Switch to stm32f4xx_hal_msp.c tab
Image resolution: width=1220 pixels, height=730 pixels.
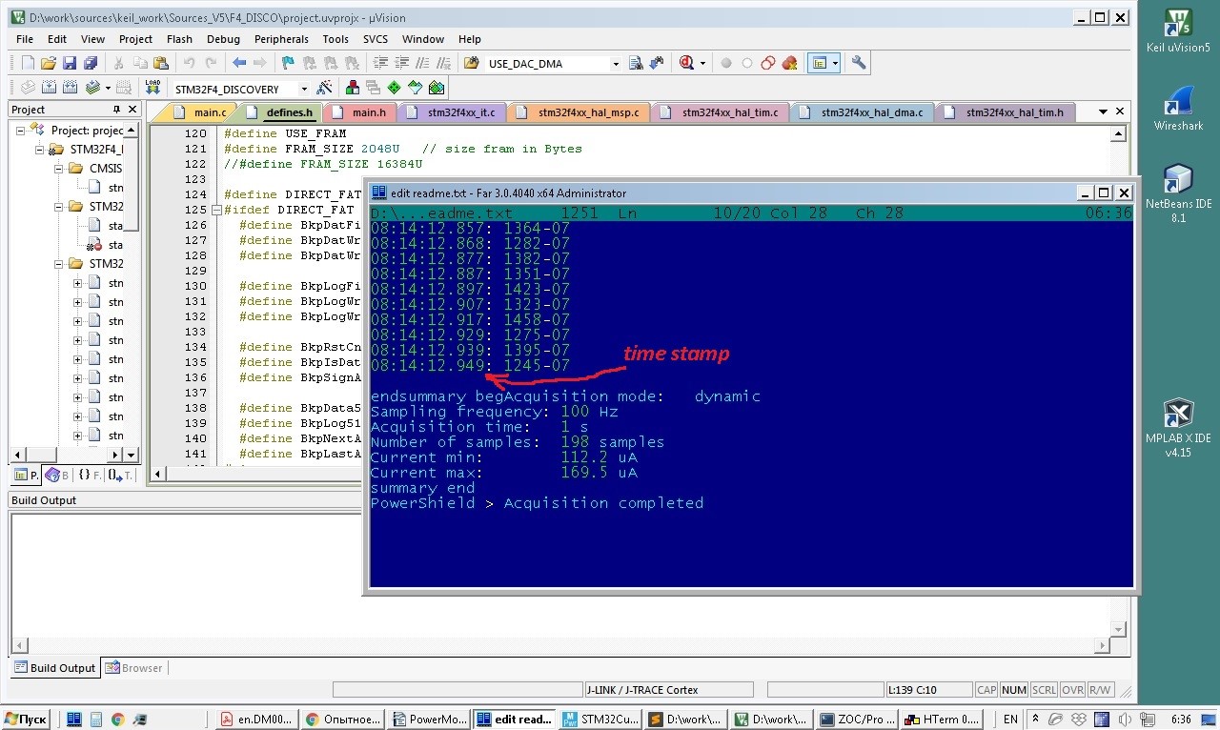[580, 112]
